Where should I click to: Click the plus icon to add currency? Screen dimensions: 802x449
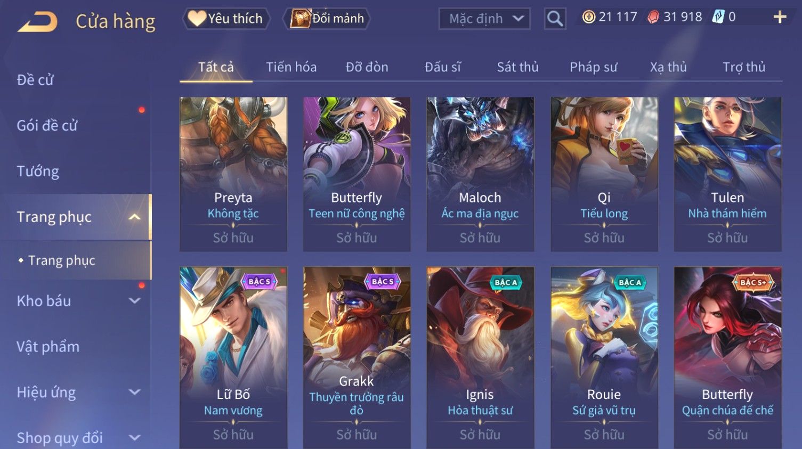780,18
